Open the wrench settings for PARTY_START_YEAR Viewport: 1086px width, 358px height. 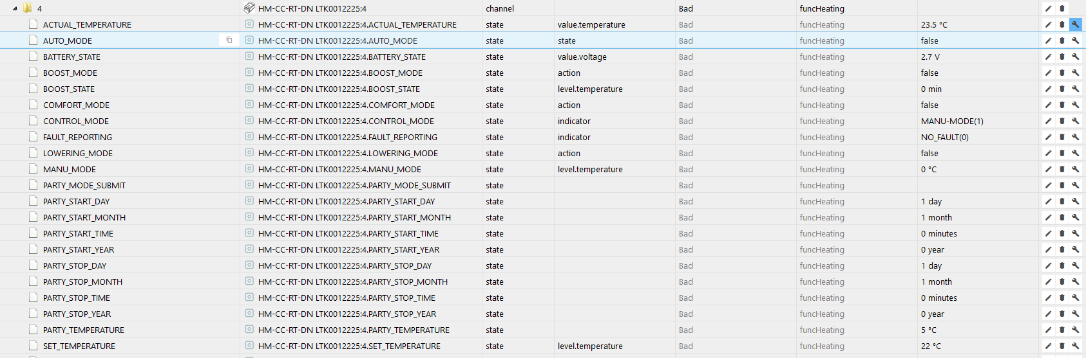[x=1075, y=249]
